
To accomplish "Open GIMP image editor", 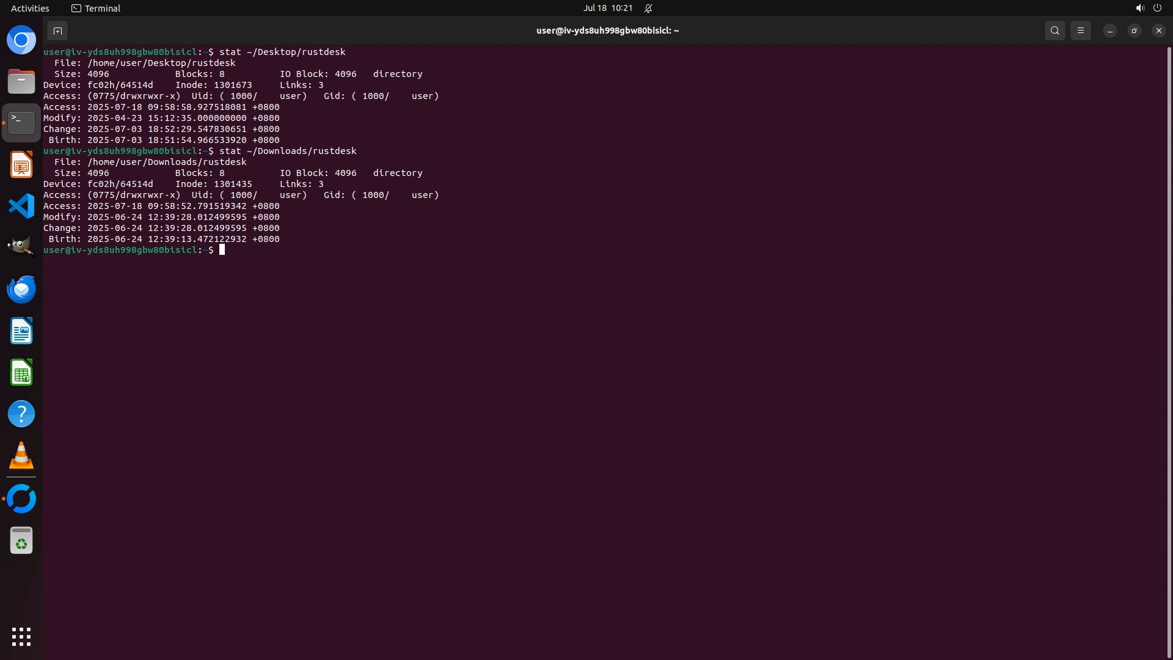I will click(21, 247).
